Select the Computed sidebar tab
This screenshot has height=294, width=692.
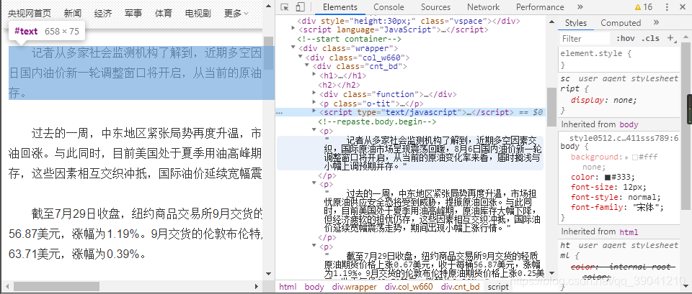tap(621, 23)
